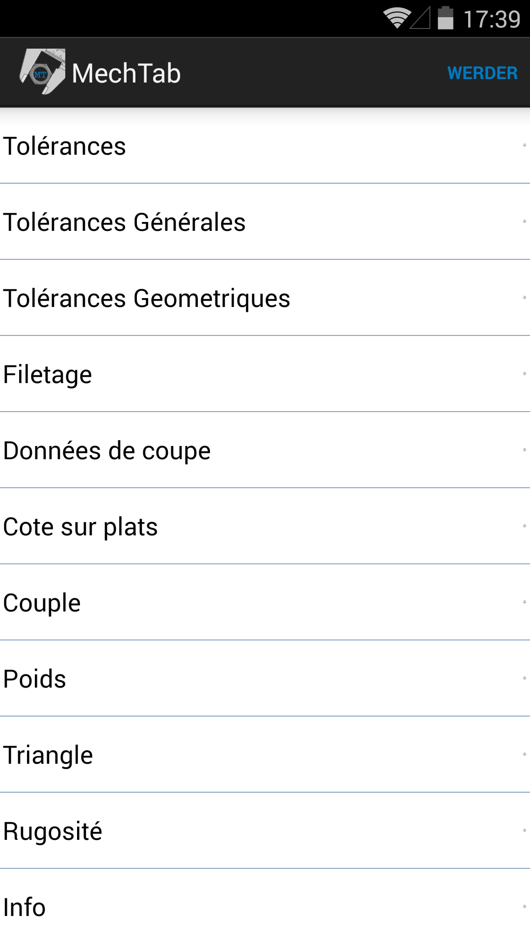The height and width of the screenshot is (943, 530).
Task: Open Tolérances Geometriques entry
Action: pos(265,298)
